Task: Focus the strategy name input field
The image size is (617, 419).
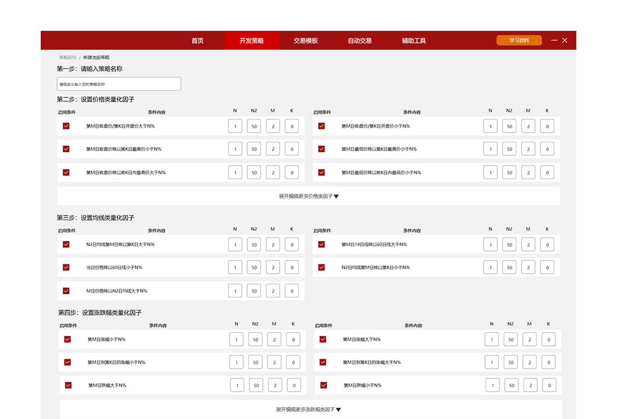Action: (119, 84)
